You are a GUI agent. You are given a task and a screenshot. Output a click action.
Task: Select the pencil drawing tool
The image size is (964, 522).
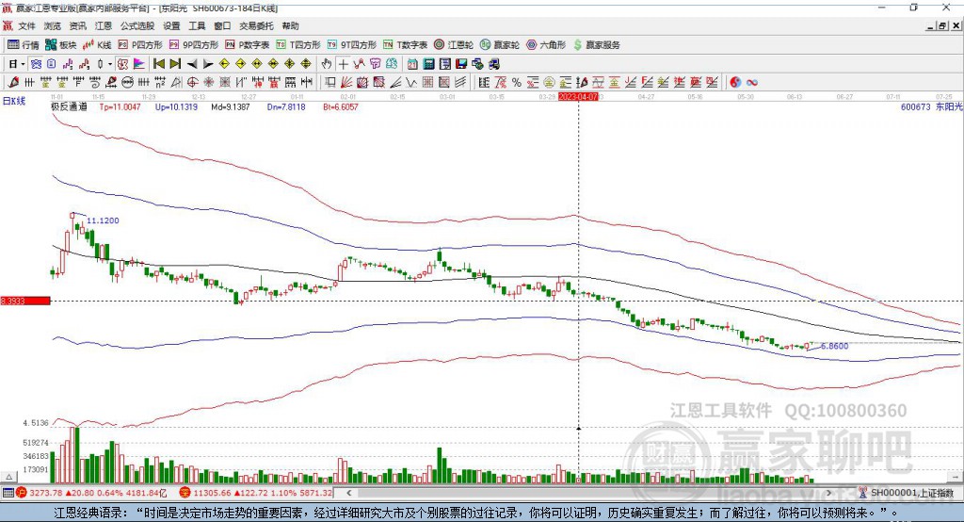click(13, 83)
